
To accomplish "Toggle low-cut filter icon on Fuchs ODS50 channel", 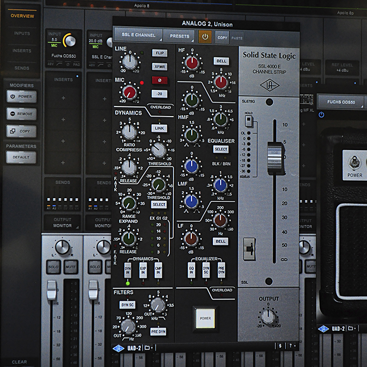I will click(59, 64).
